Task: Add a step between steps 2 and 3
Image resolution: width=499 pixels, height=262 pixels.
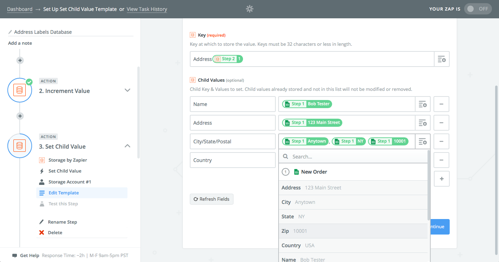Action: pyautogui.click(x=20, y=116)
